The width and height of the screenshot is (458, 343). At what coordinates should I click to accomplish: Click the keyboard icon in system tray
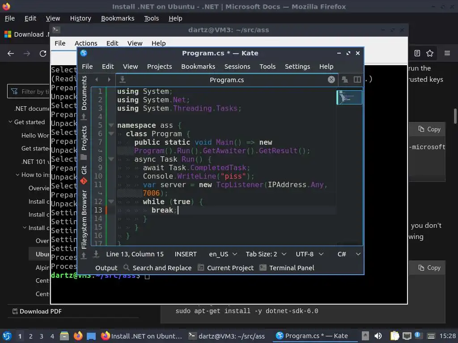click(431, 336)
